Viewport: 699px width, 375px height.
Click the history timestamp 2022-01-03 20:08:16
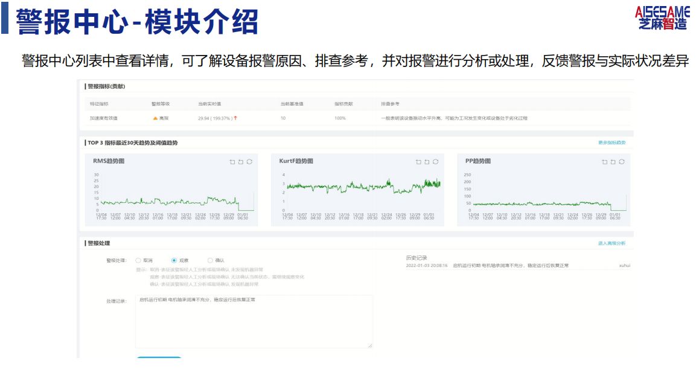(x=427, y=266)
